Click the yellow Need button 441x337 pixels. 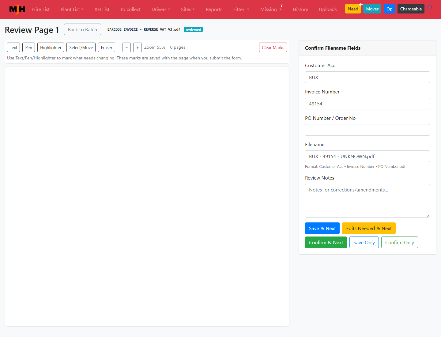tap(353, 9)
